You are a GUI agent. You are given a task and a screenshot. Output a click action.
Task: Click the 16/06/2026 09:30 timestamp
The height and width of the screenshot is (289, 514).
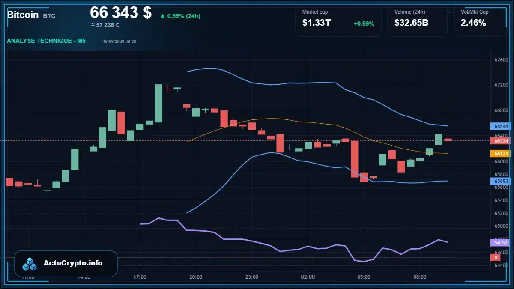[x=120, y=42]
